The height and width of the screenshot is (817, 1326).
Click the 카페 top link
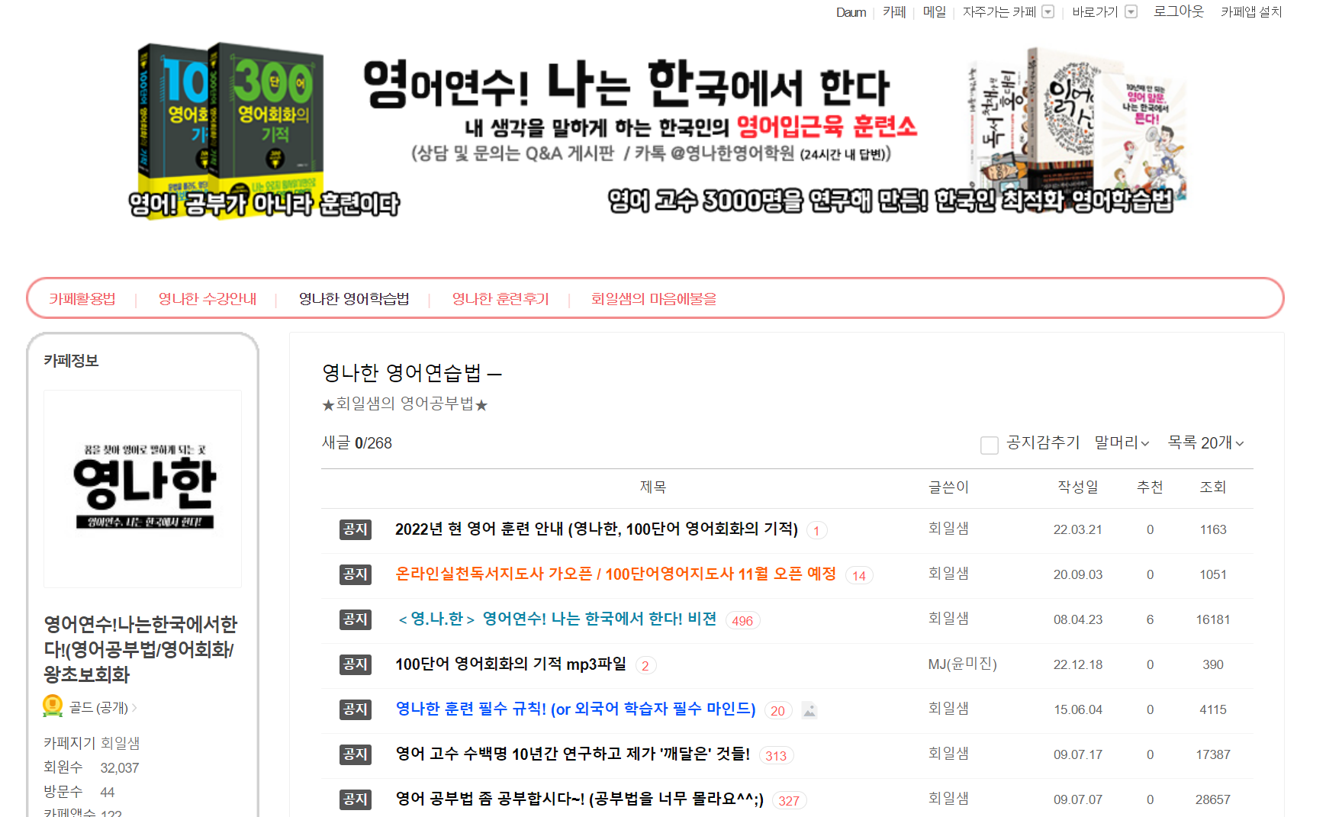[x=894, y=11]
